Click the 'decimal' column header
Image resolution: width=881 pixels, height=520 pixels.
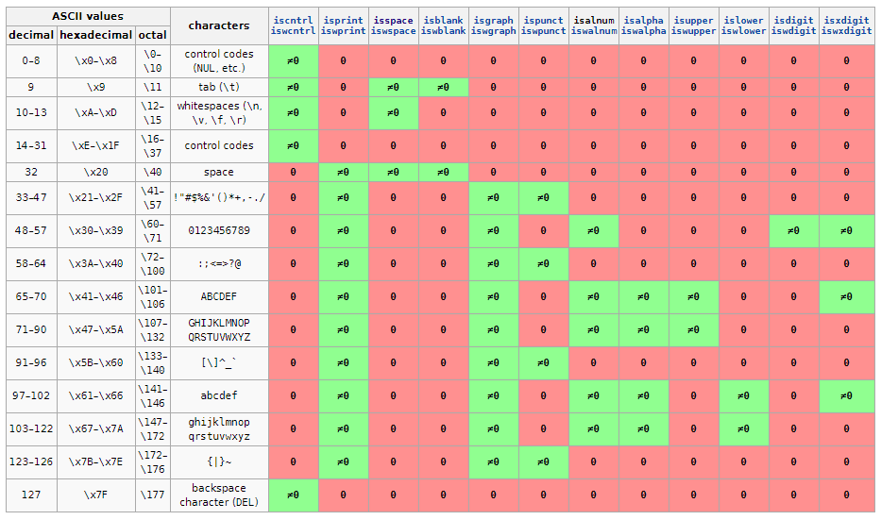31,35
